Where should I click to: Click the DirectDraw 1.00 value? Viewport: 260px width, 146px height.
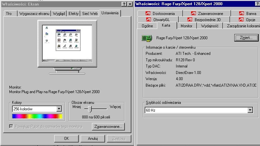pos(188,72)
